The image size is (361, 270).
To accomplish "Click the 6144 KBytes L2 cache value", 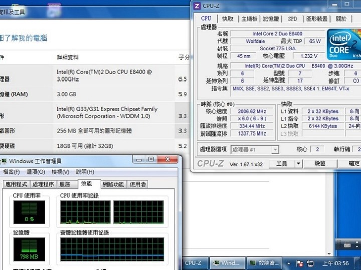I will point(323,126).
